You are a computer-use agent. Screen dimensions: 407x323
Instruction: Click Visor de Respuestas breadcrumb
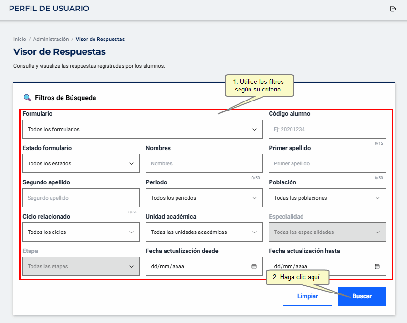pyautogui.click(x=100, y=39)
